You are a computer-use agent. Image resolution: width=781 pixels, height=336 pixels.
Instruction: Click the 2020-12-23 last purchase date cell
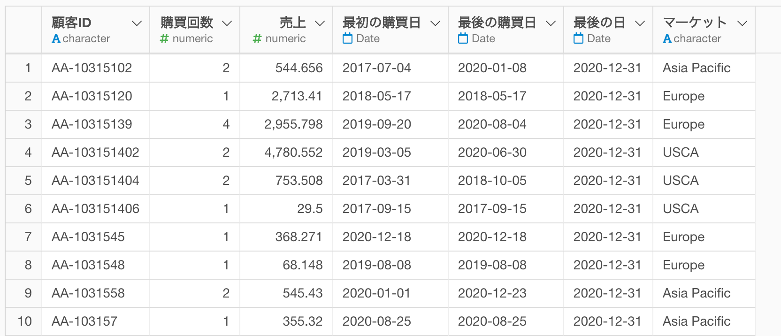(x=492, y=293)
